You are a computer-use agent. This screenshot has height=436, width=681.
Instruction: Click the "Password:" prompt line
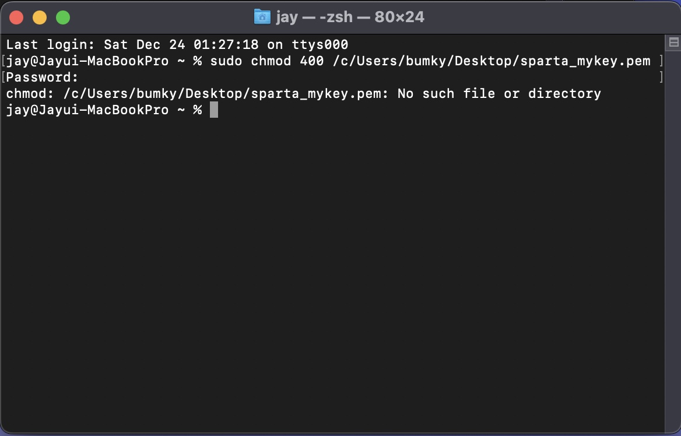click(42, 78)
